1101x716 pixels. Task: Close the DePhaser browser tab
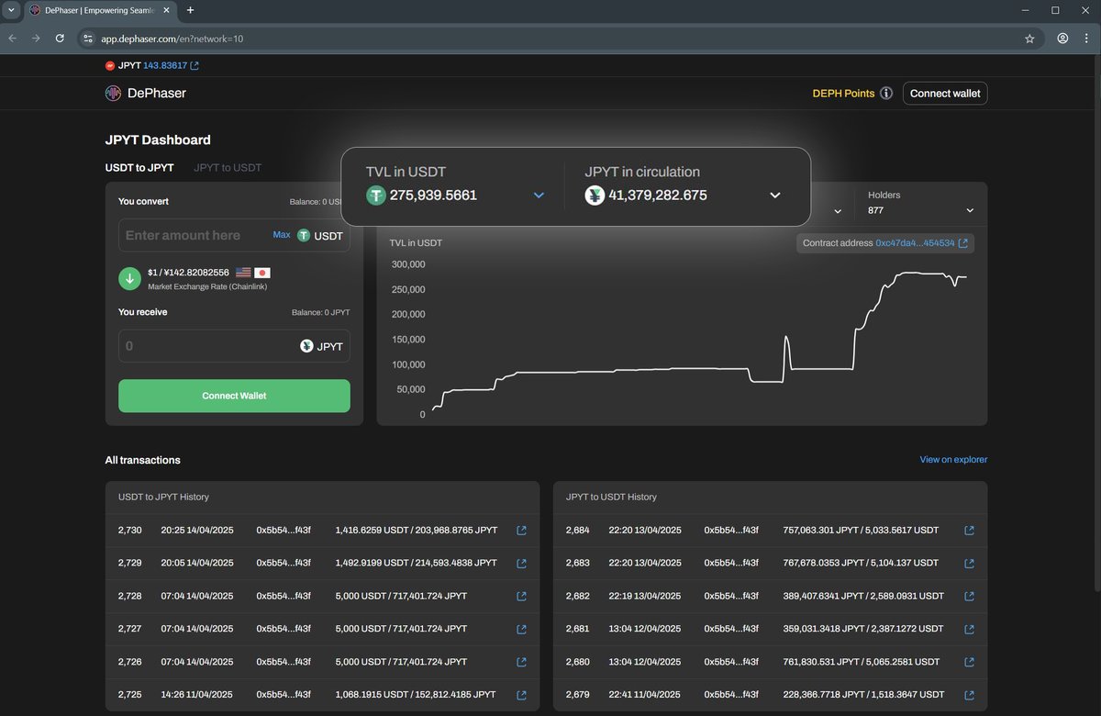click(167, 10)
